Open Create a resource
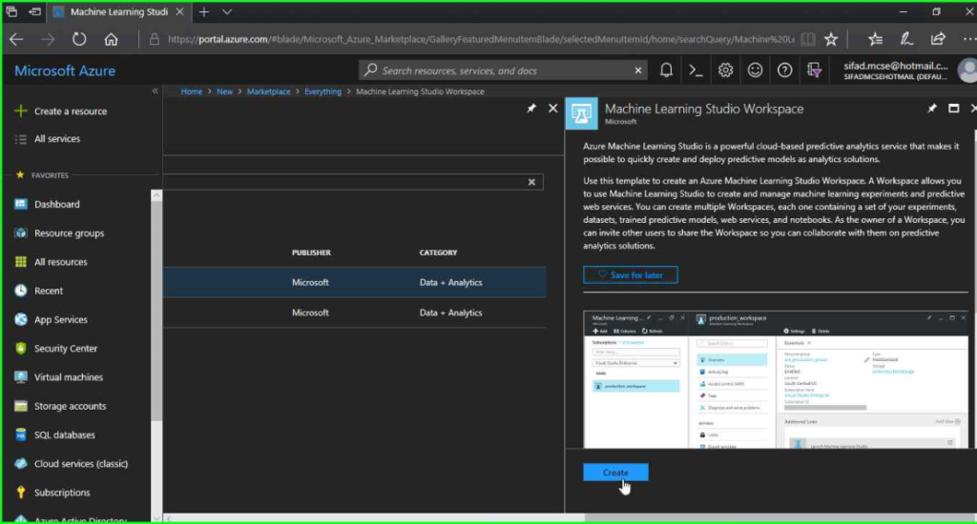This screenshot has width=977, height=524. 60,111
